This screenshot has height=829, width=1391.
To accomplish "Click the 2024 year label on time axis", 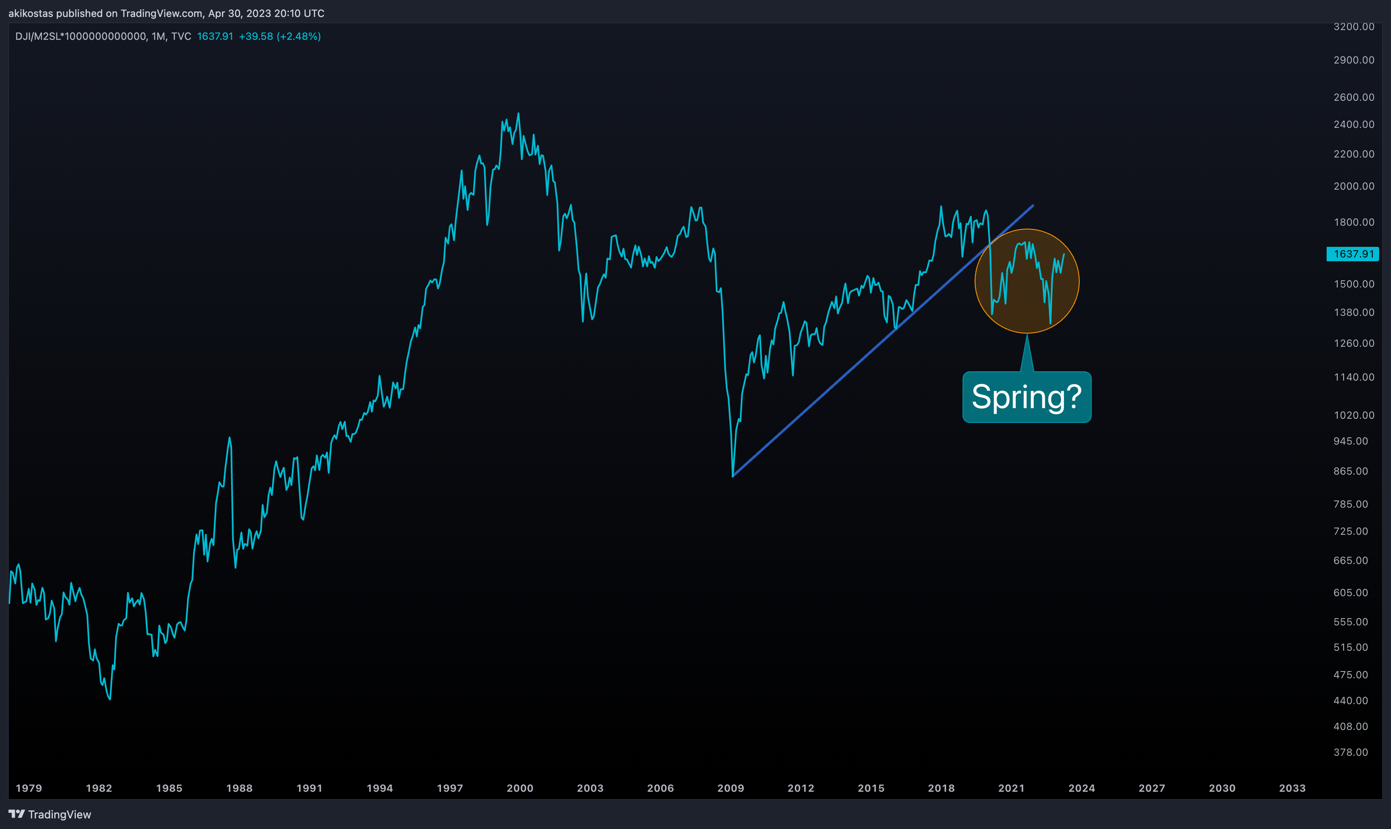I will 1082,789.
